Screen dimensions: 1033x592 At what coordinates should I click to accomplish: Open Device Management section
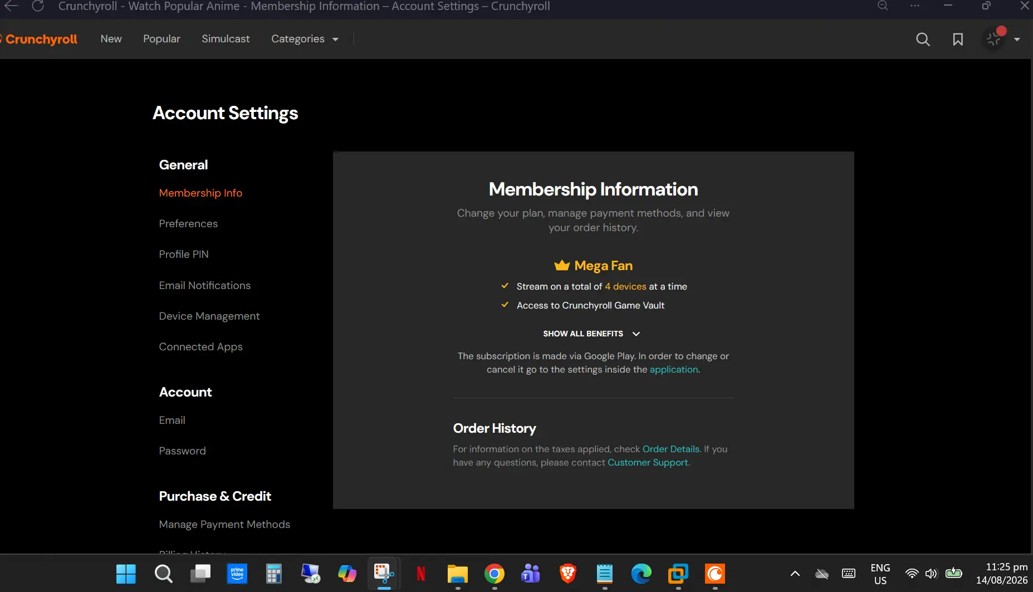click(209, 316)
